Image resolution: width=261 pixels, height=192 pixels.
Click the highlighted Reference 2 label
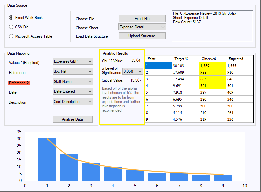19,83
